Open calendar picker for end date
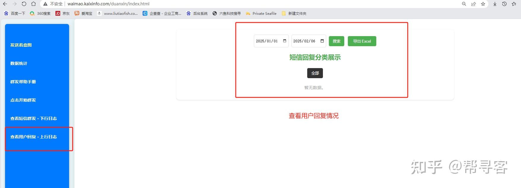 [x=322, y=41]
